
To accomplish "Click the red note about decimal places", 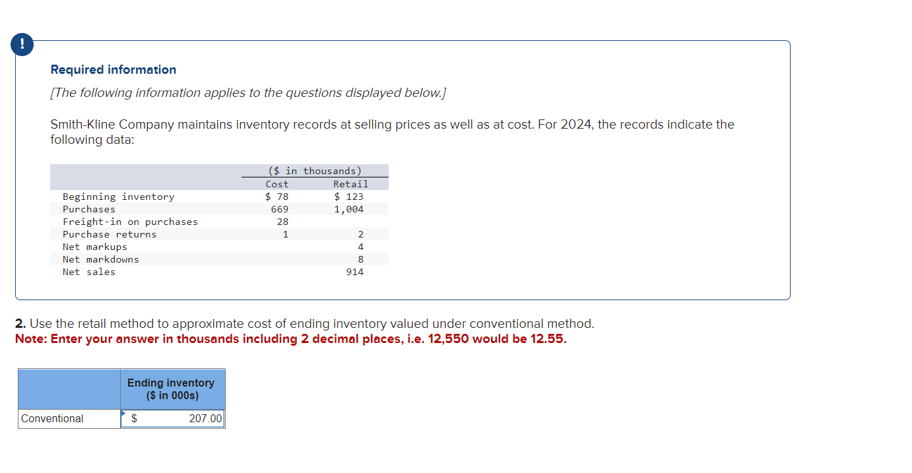I will [290, 339].
